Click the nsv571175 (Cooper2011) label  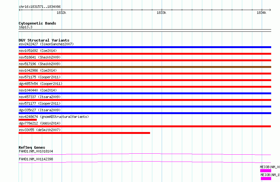point(40,77)
